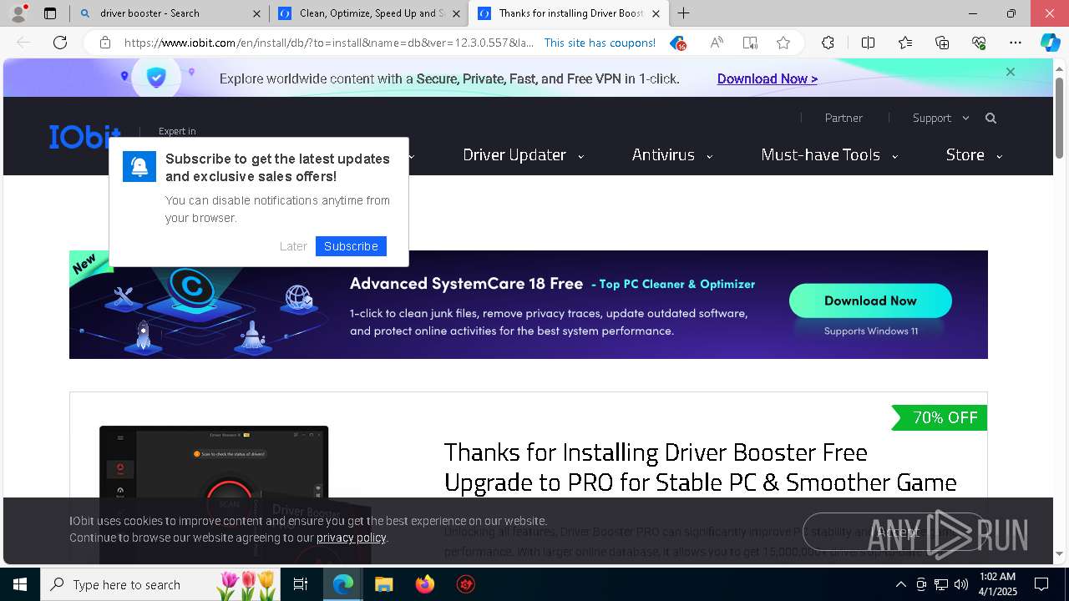Screen dimensions: 1069x601
Task: Show hidden system tray icons
Action: [900, 584]
